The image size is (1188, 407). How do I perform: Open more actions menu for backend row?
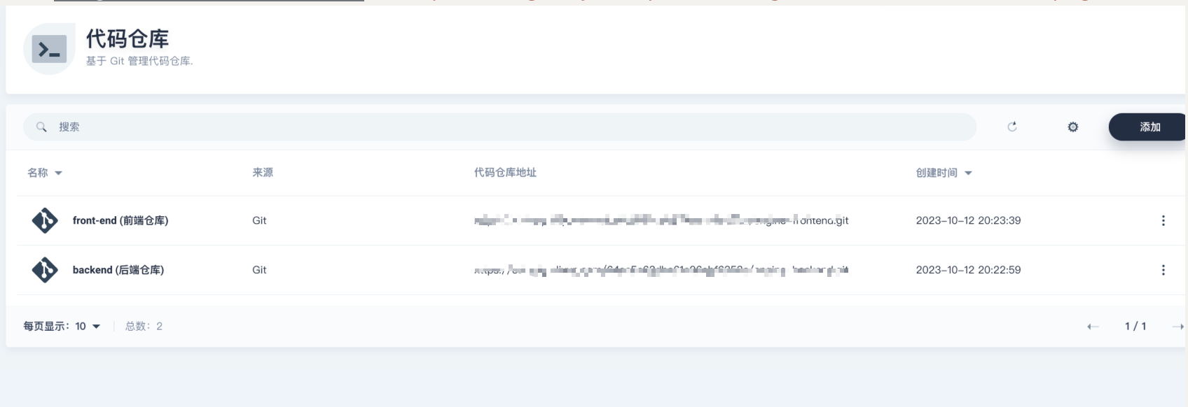[1163, 270]
